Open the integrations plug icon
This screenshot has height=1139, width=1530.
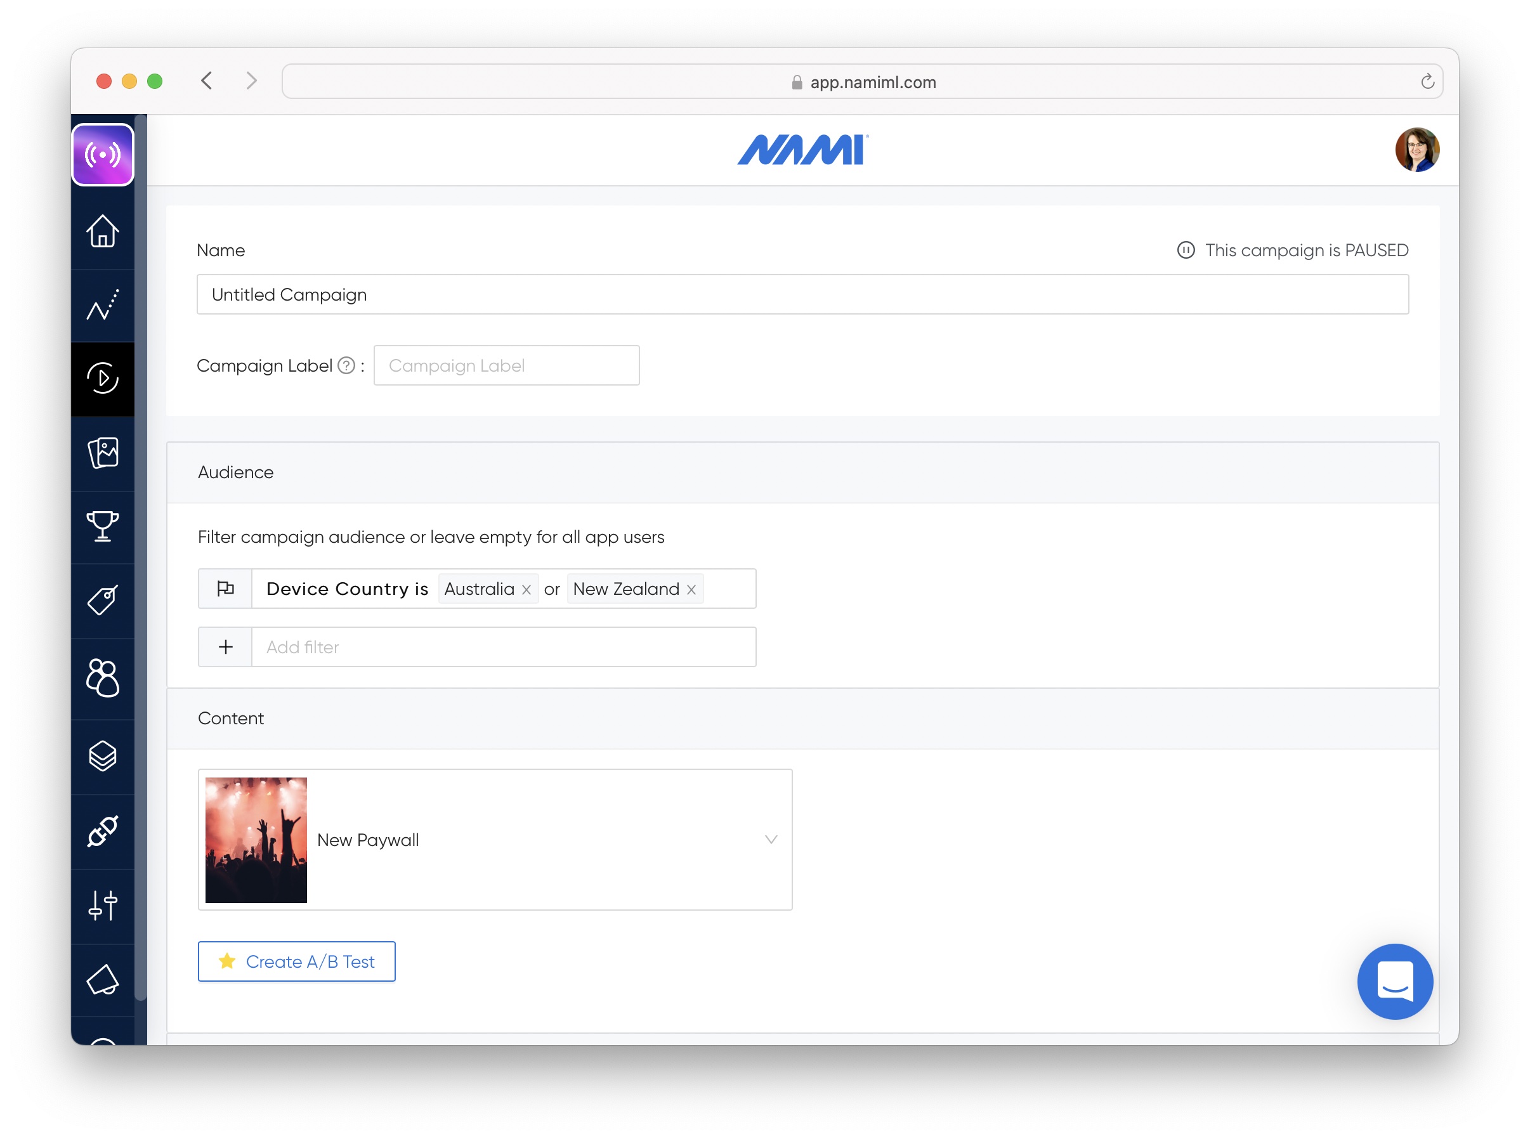click(x=103, y=831)
